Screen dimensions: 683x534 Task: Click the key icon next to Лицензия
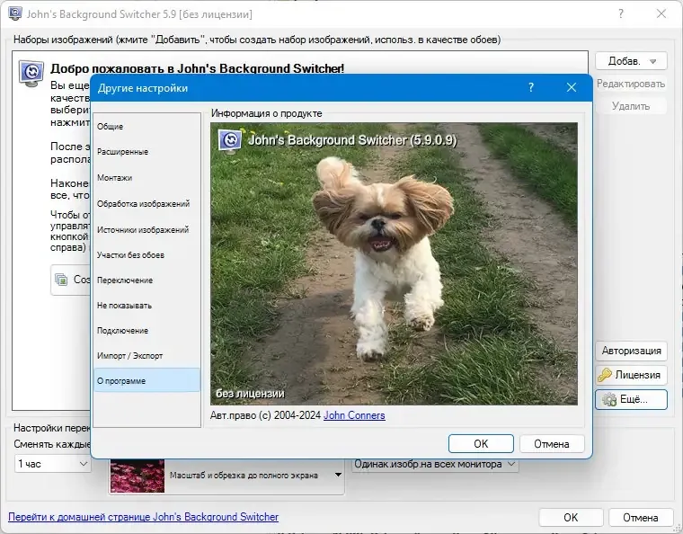pyautogui.click(x=605, y=375)
